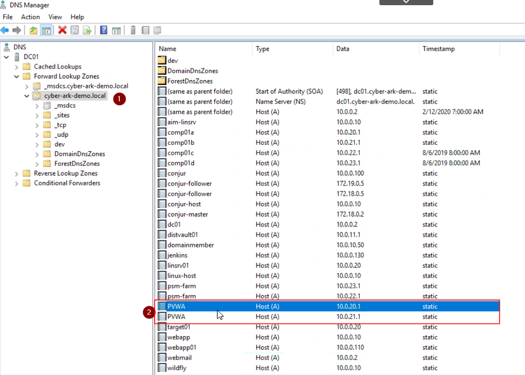Viewport: 525px width, 375px height.
Task: Toggle the Show/Hide Console Tree icon
Action: click(46, 30)
